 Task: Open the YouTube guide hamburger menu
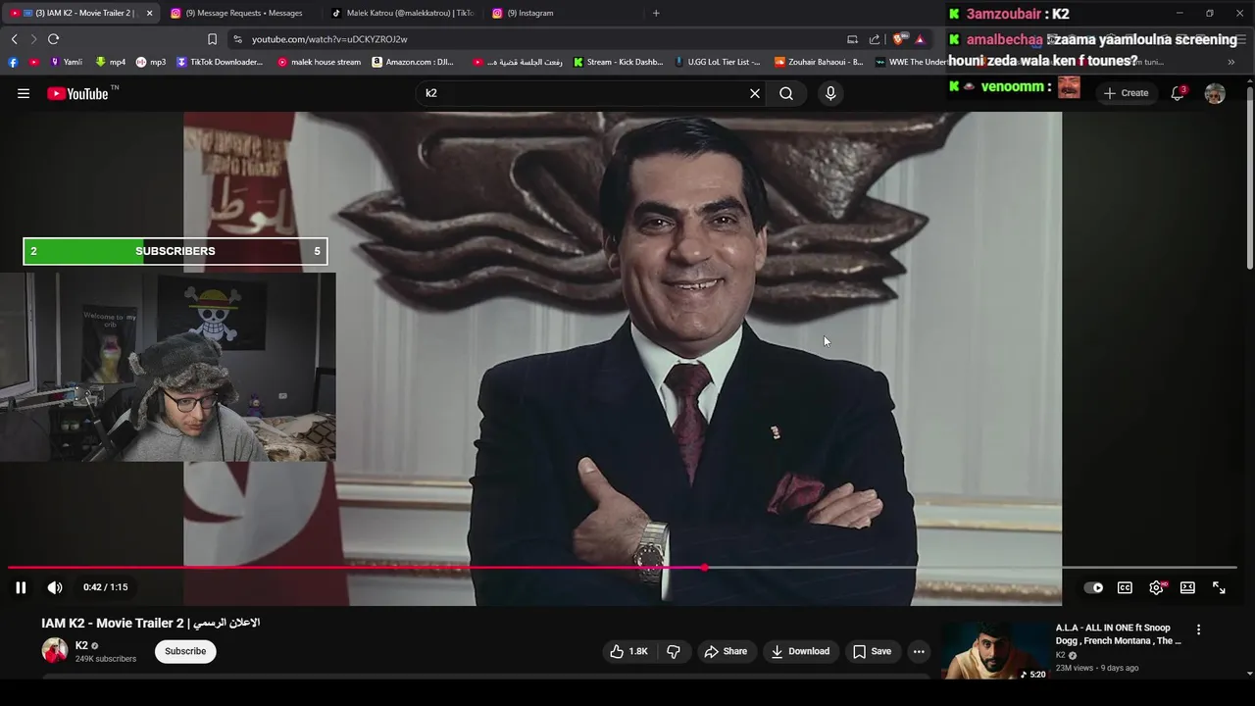coord(24,93)
